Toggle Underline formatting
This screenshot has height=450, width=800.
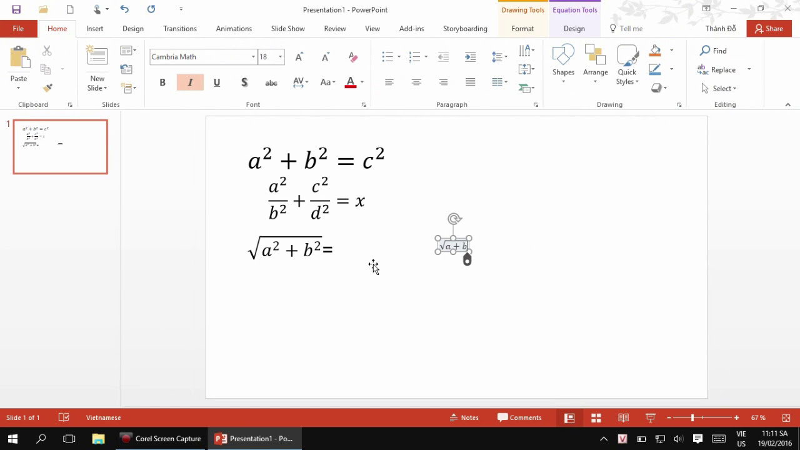217,82
